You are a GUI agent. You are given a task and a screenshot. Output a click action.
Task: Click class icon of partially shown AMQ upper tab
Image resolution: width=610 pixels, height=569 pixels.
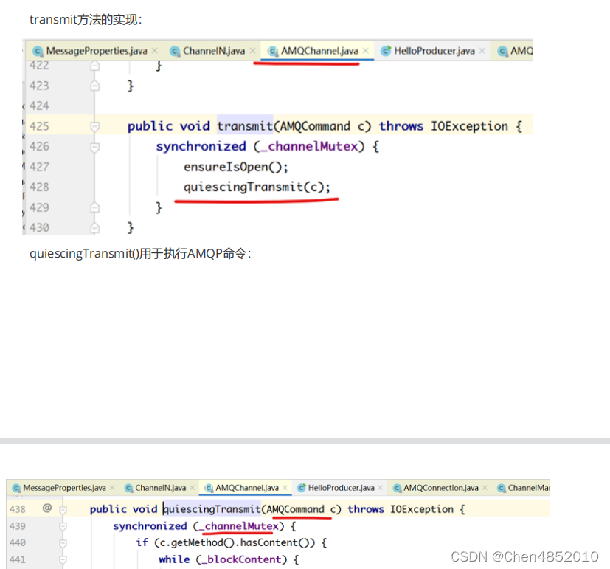point(502,51)
